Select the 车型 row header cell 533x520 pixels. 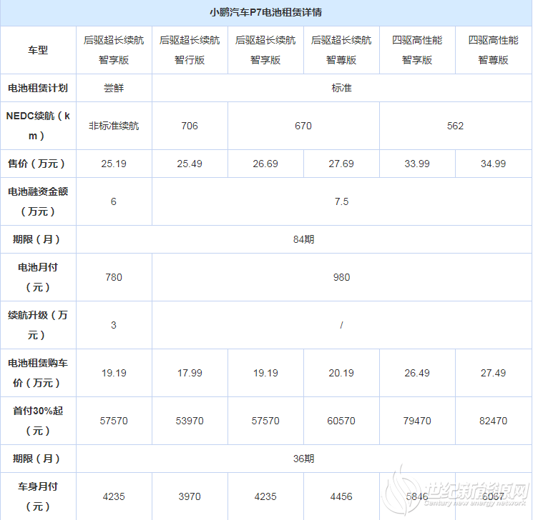coord(38,50)
